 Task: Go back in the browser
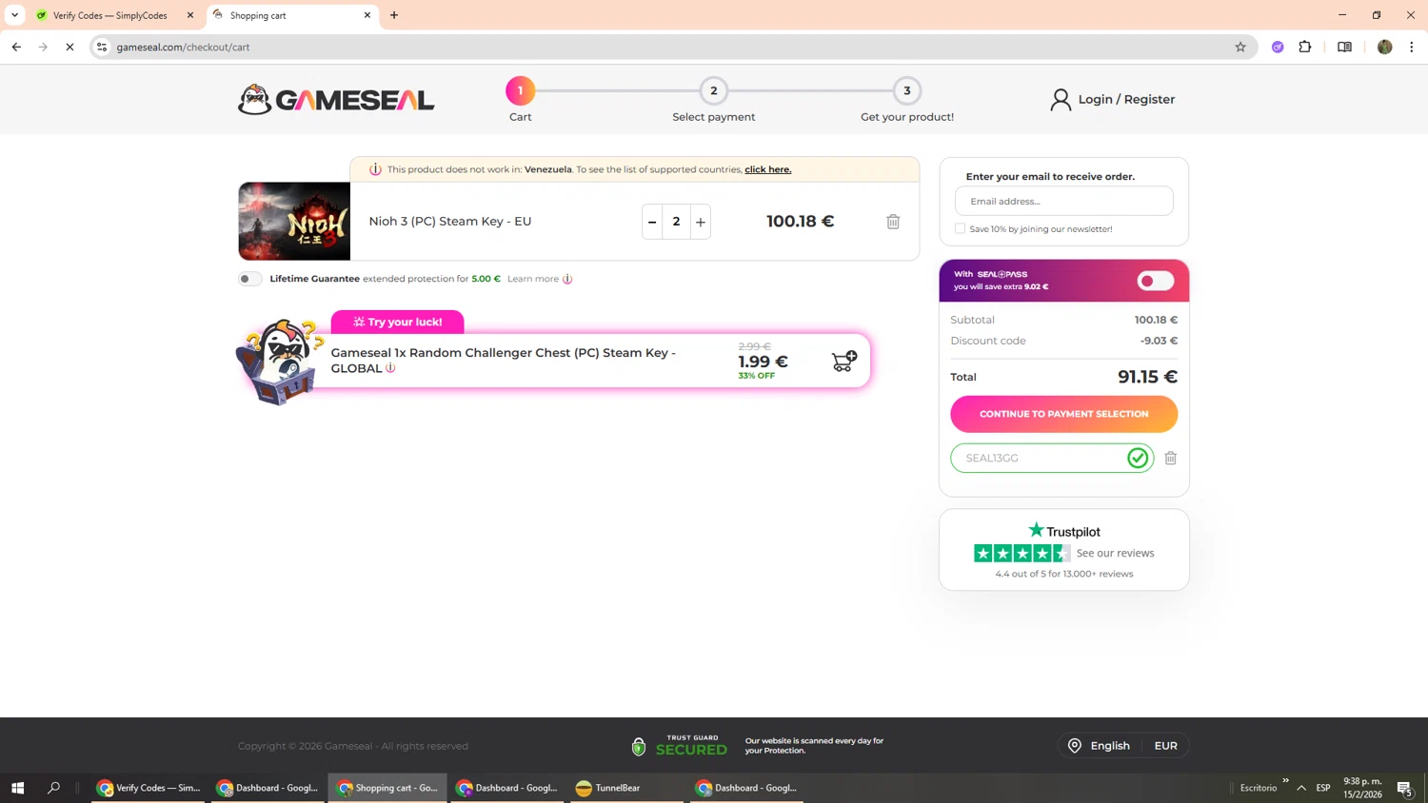click(16, 47)
